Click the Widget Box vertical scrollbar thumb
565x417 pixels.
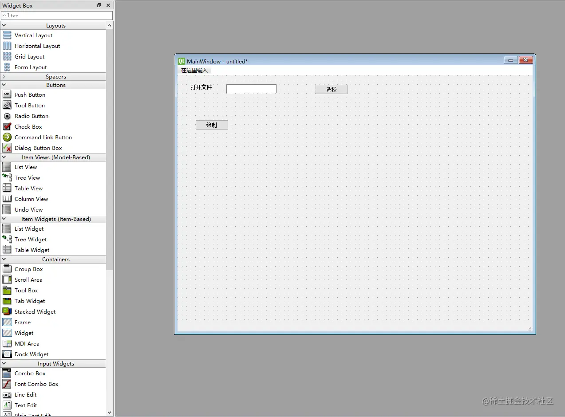pos(110,150)
